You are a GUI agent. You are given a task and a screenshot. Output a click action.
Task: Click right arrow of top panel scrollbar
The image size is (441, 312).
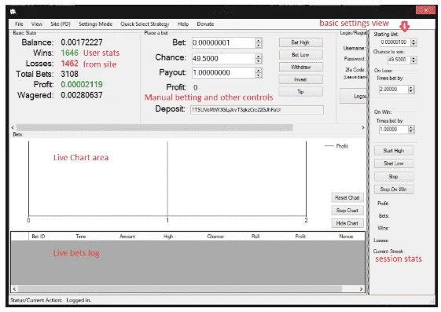pos(363,127)
